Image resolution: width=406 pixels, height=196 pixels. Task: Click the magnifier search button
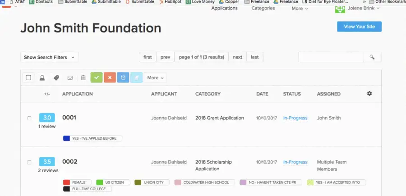pos(372,57)
